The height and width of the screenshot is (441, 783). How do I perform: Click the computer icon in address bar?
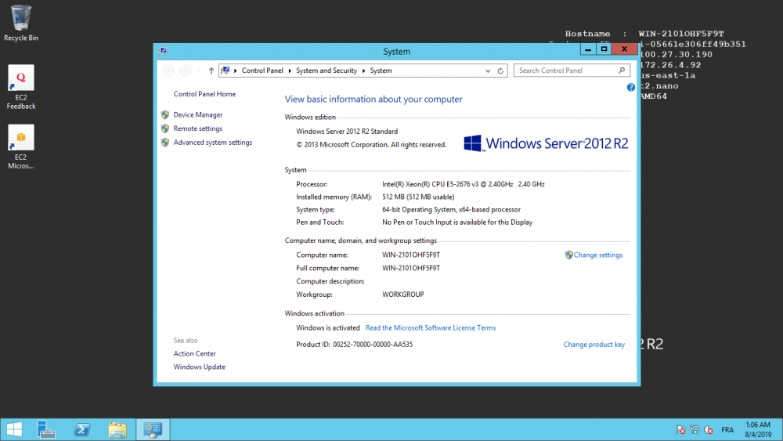(226, 70)
